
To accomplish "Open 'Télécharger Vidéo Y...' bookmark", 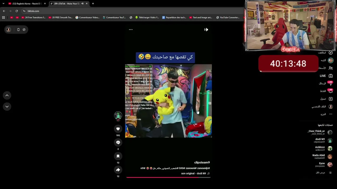I will point(147,18).
